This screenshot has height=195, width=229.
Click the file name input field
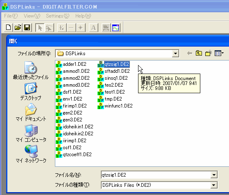pos(156,175)
